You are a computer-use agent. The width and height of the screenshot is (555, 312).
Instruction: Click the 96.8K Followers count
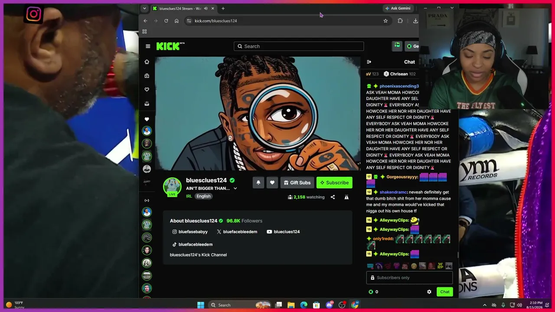[x=244, y=221]
